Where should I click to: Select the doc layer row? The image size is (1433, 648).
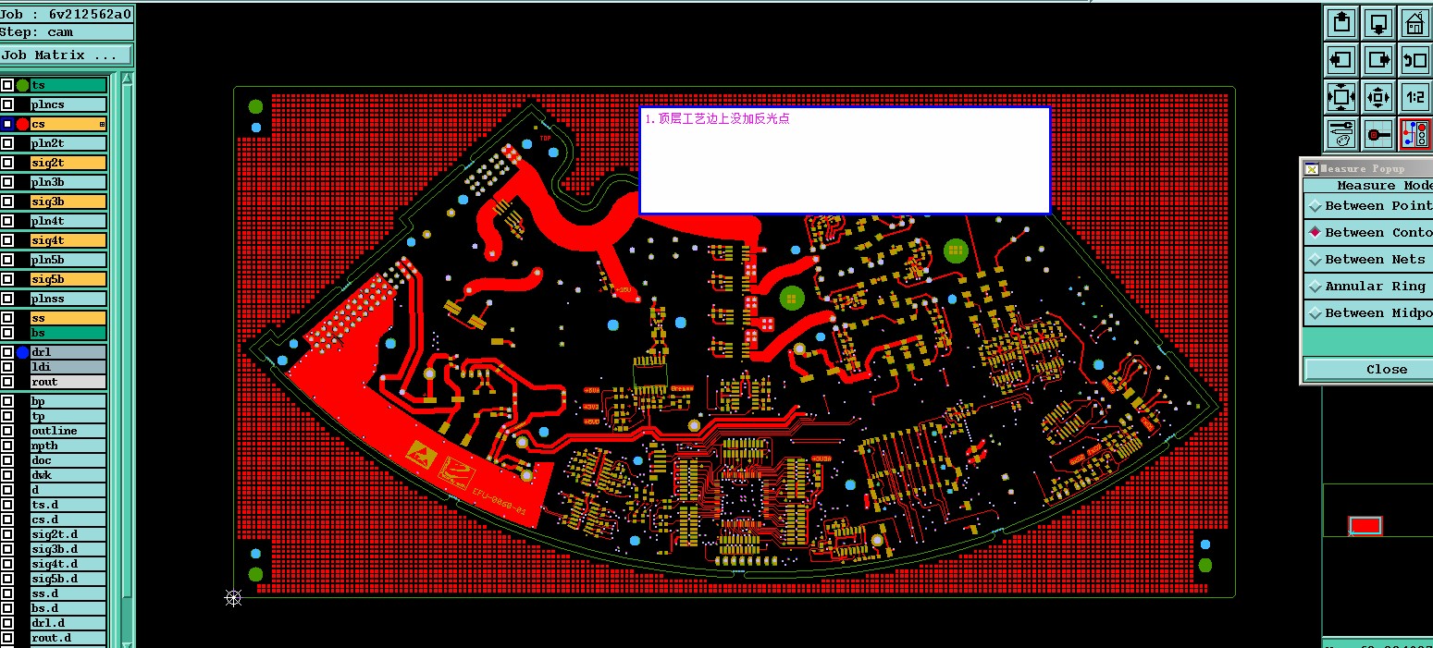click(68, 460)
